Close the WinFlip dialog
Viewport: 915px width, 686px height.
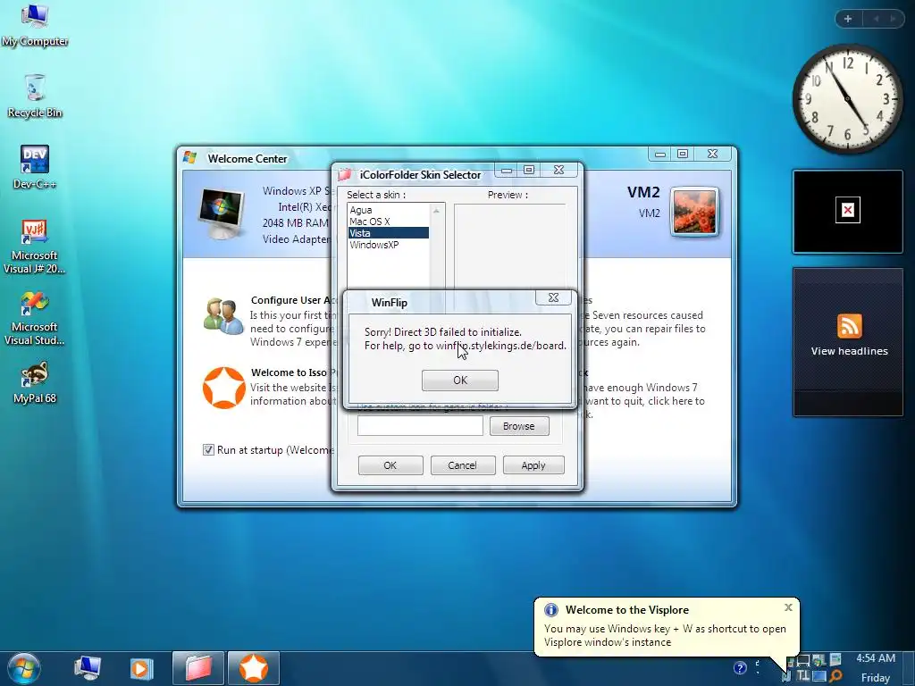click(x=553, y=297)
